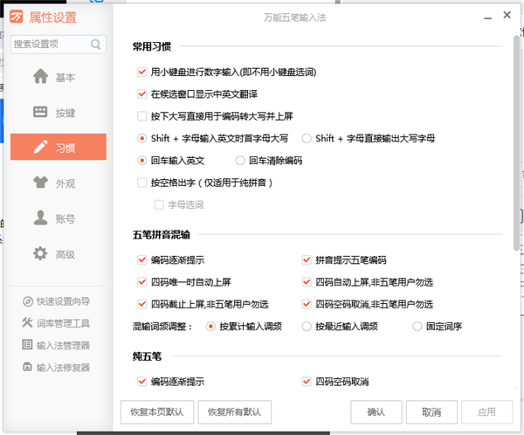Viewport: 524px width, 435px height.
Task: Toggle the 字母选词 checkbox
Action: [x=159, y=204]
